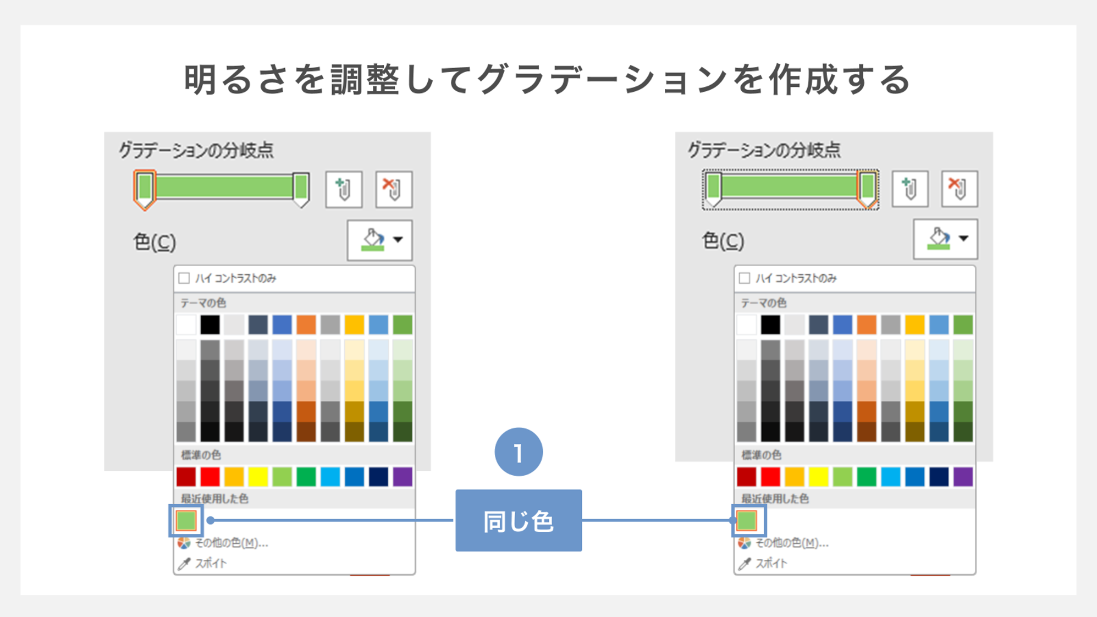Select yellow standard color in left palette

point(258,477)
